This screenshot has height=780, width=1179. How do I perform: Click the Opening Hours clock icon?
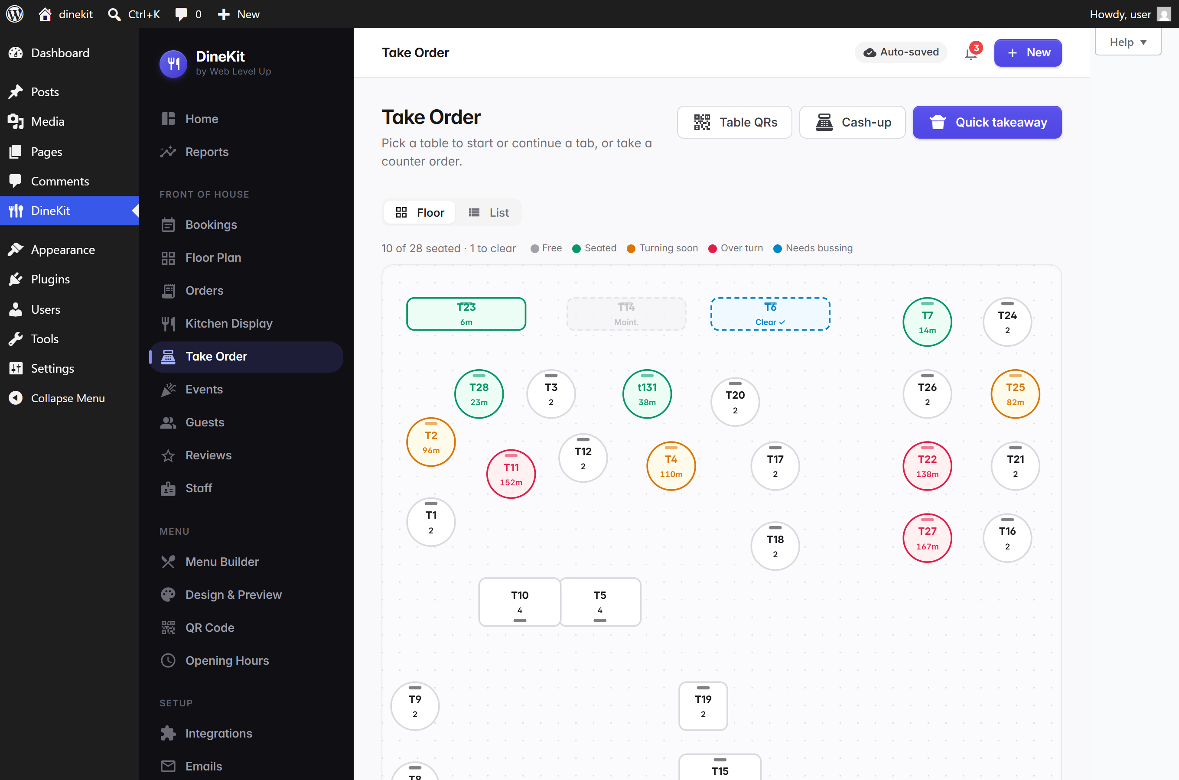tap(168, 660)
